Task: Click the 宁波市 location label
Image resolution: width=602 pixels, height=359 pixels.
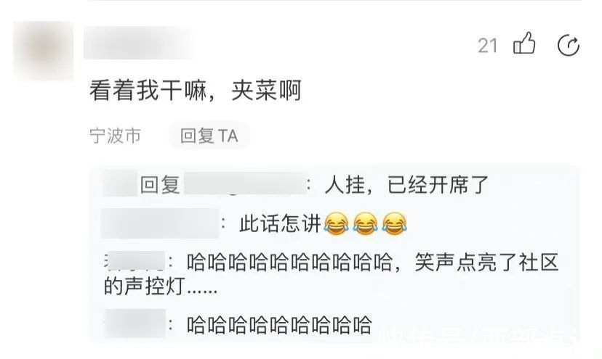Action: (x=115, y=136)
